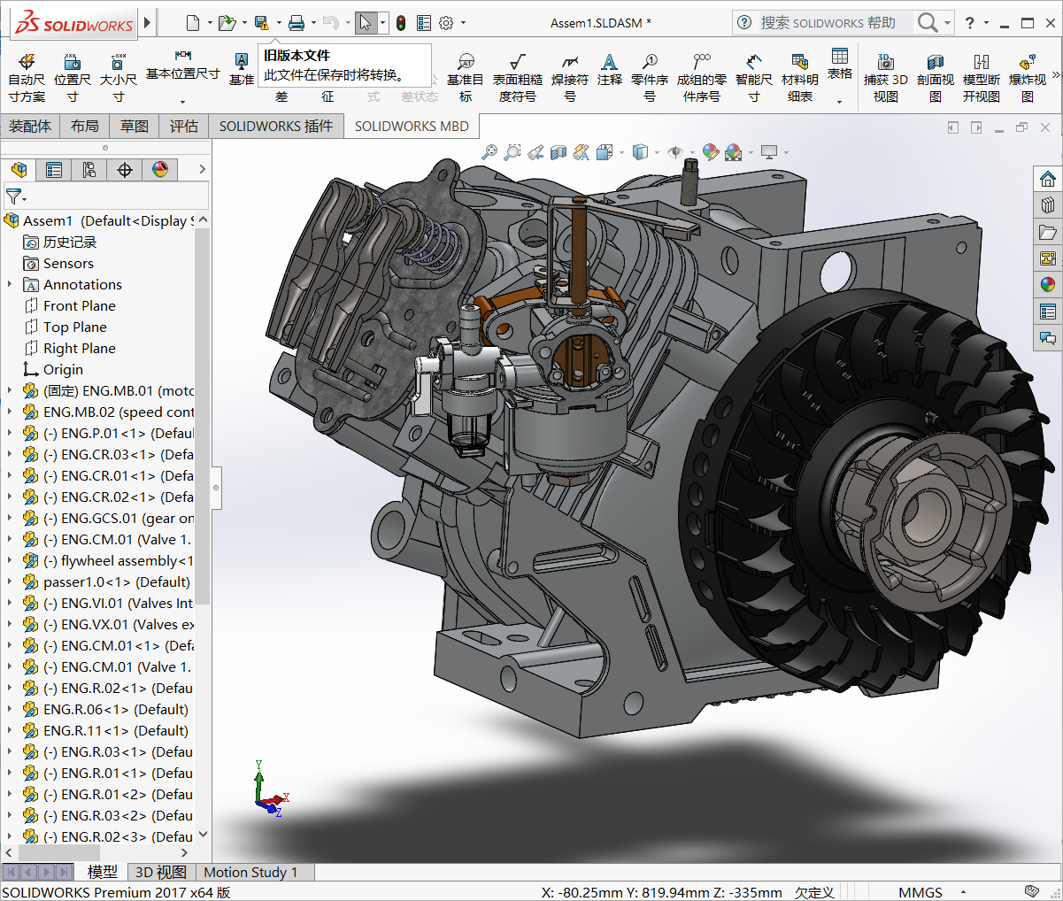Open the DisplayManager tab in the left panel

(160, 170)
